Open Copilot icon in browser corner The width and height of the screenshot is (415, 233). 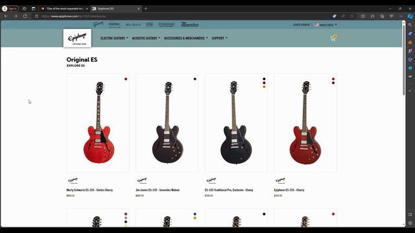(410, 16)
